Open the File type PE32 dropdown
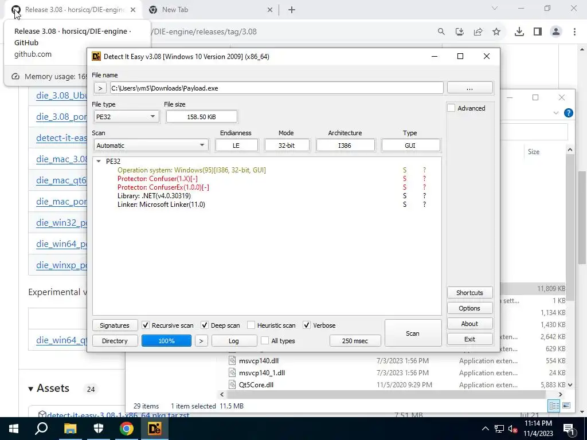 126,117
